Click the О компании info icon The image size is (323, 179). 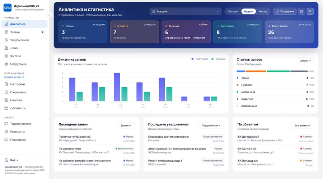(6, 92)
